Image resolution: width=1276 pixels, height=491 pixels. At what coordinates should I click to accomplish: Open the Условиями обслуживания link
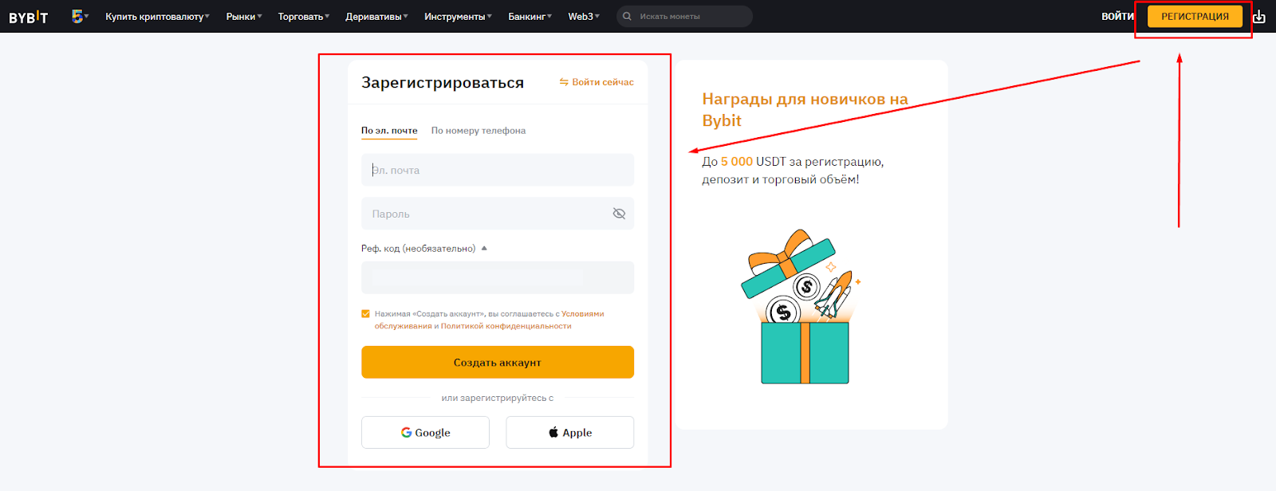click(x=489, y=320)
